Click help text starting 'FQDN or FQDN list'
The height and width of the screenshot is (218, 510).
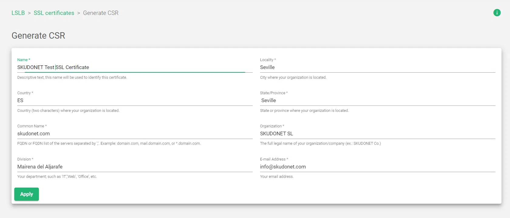109,144
